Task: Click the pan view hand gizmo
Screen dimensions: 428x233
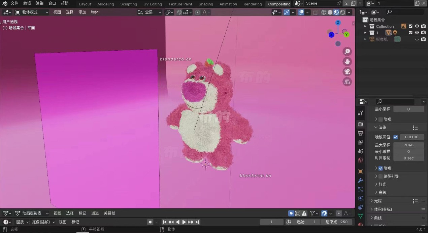Action: coord(347,61)
